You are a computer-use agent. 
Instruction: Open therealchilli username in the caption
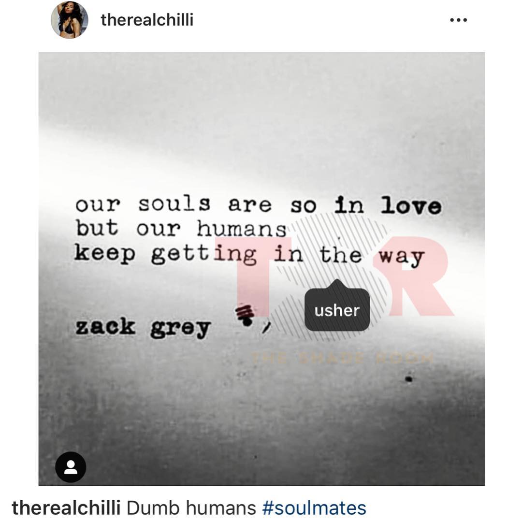pos(66,507)
